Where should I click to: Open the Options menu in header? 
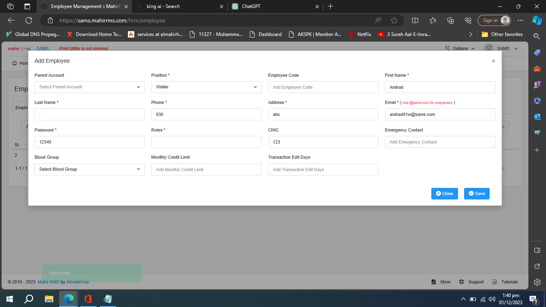click(460, 48)
